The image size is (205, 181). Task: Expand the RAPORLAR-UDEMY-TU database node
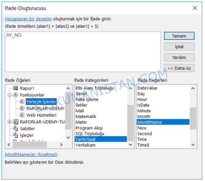coord(9,122)
